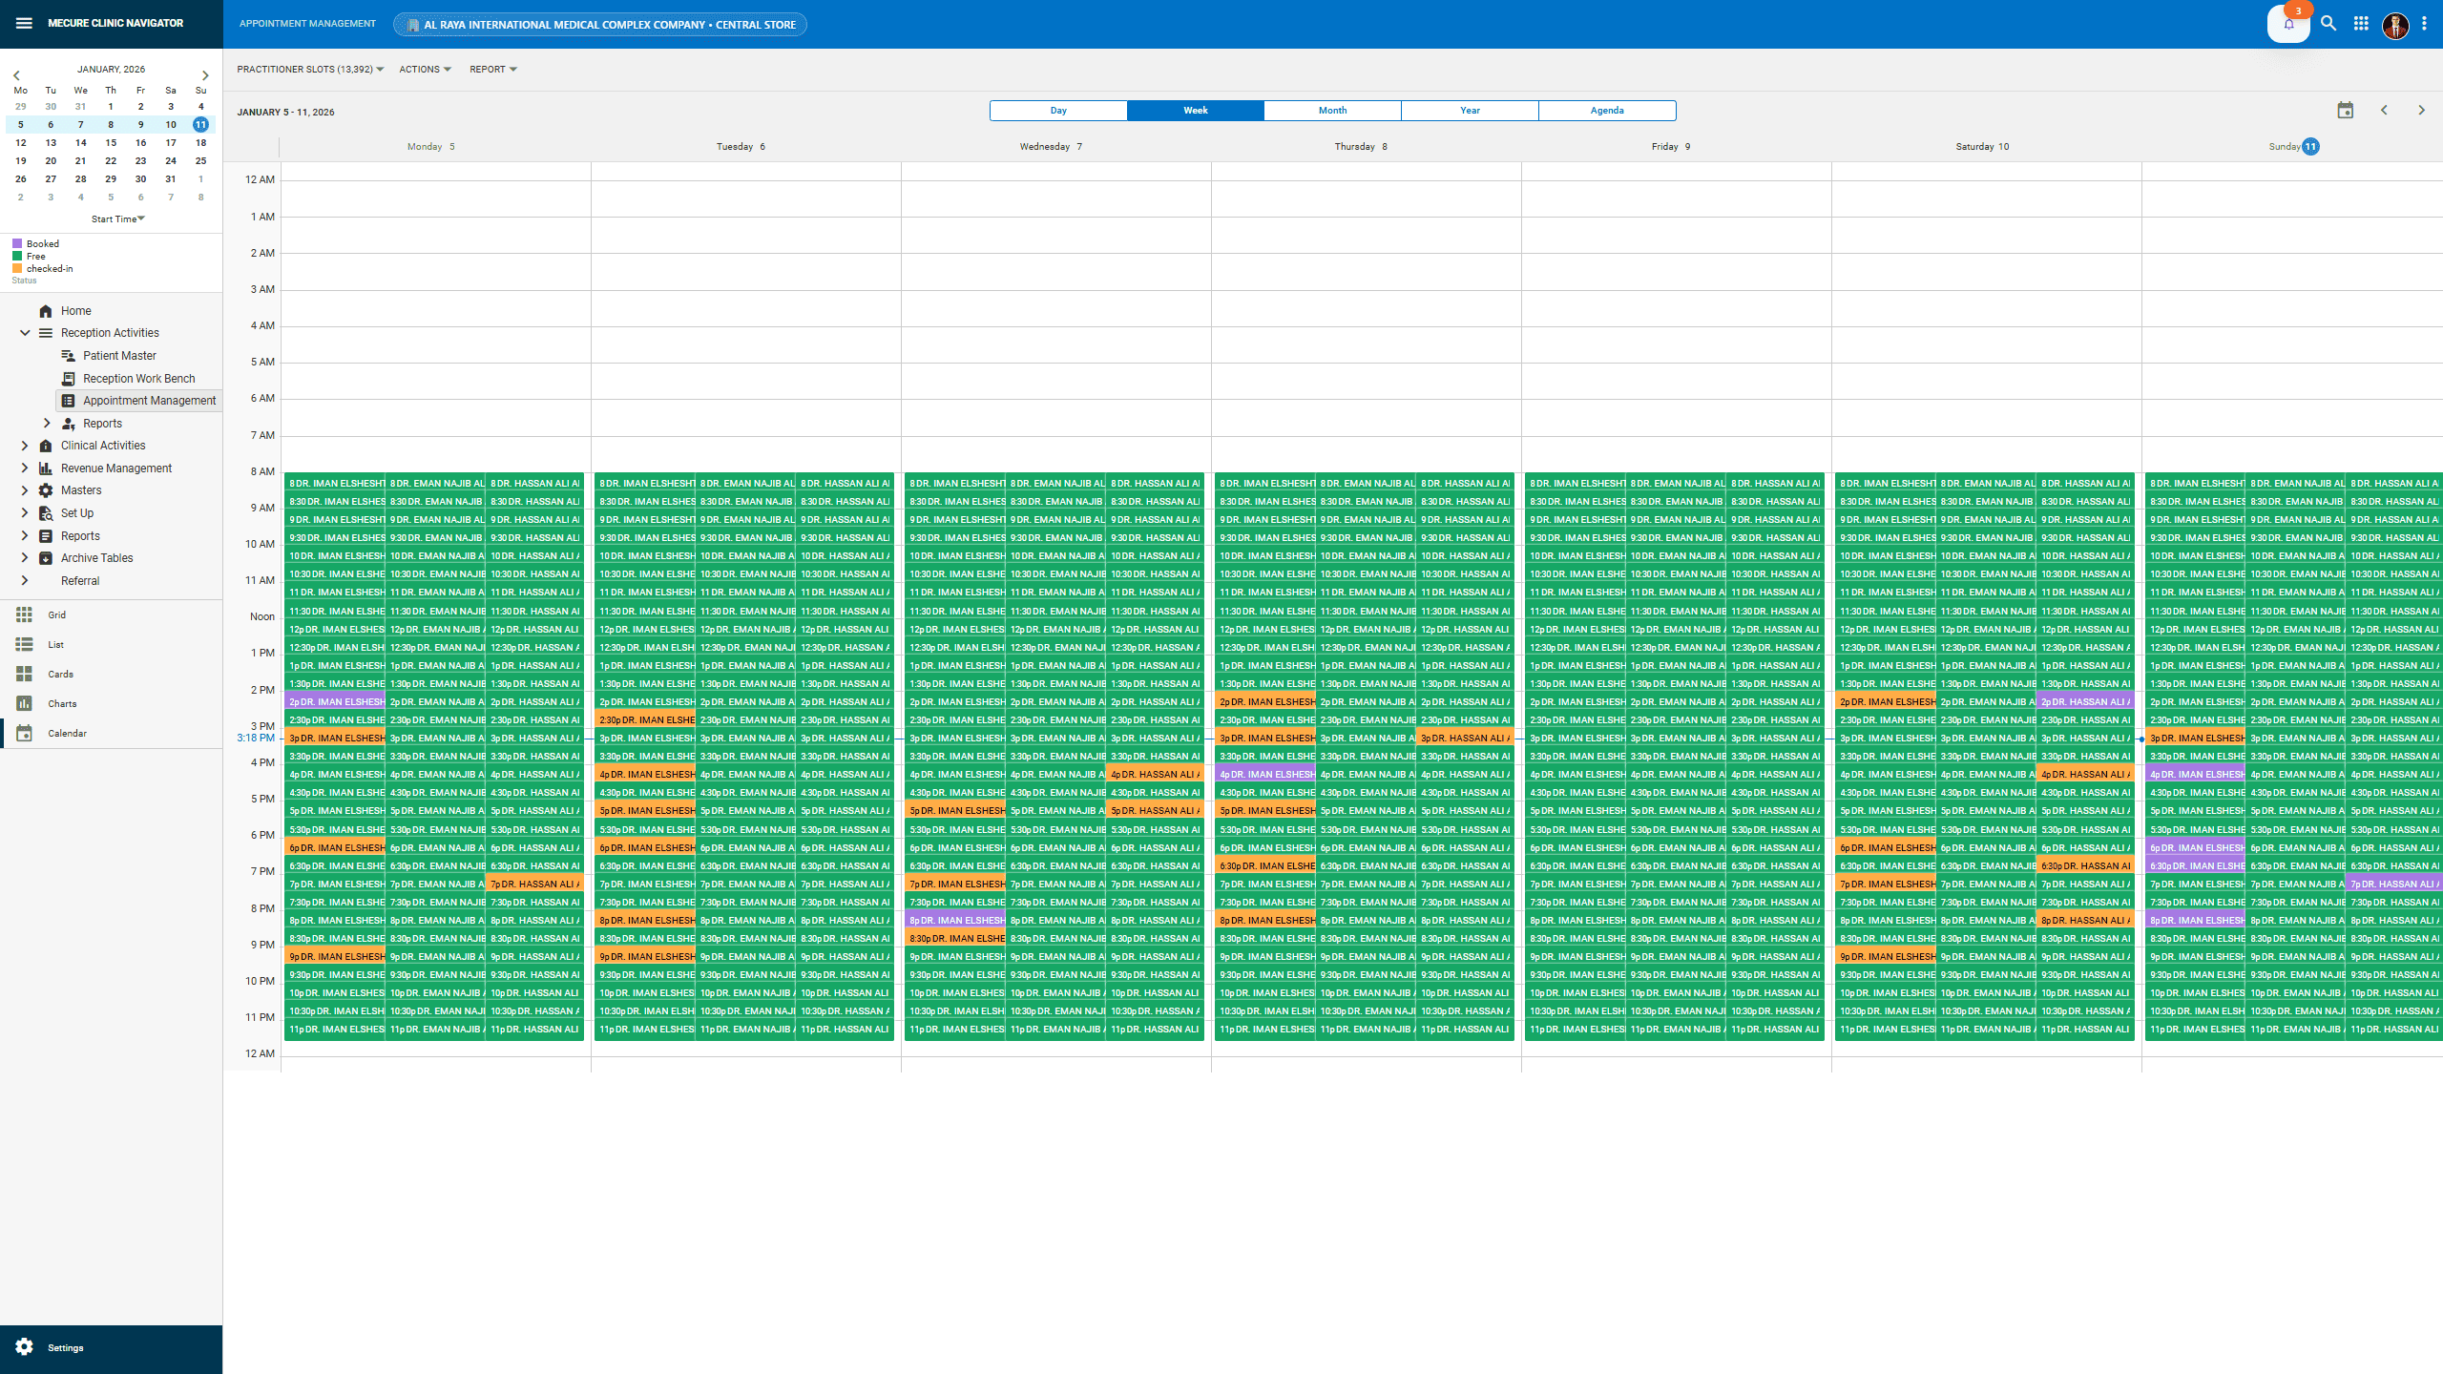Switch to the Charts view
Screen dimensions: 2443x1374
61,703
